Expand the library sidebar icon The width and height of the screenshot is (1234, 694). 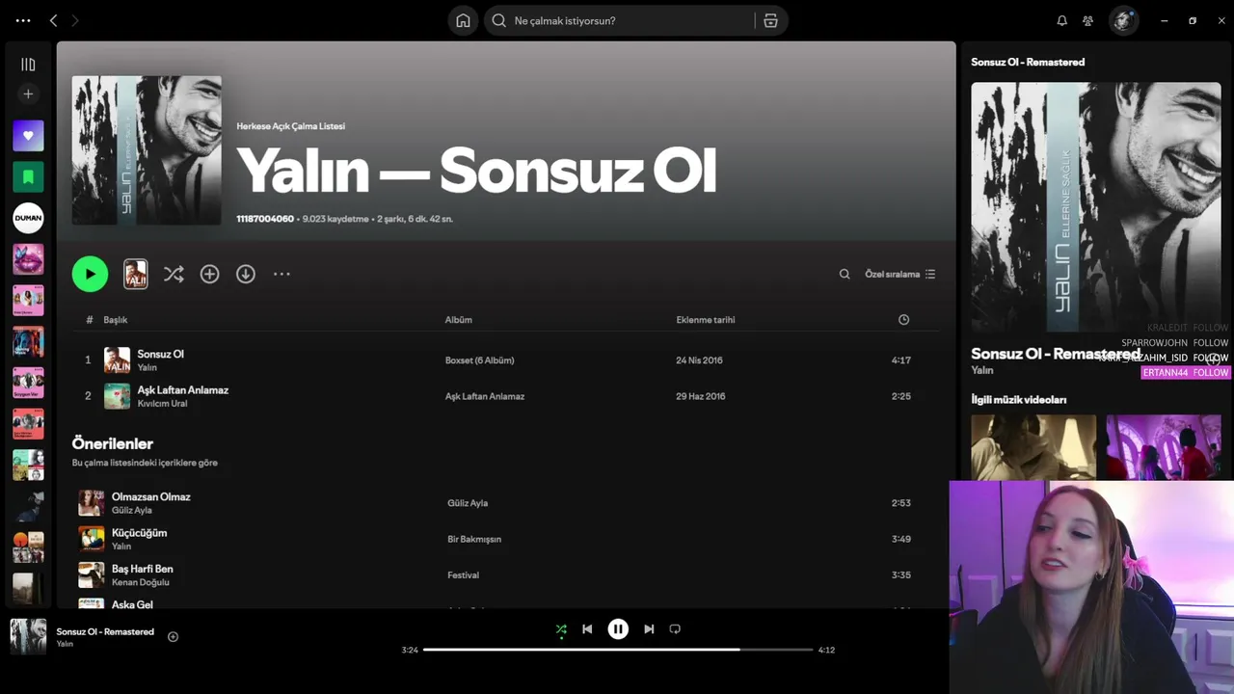(28, 65)
